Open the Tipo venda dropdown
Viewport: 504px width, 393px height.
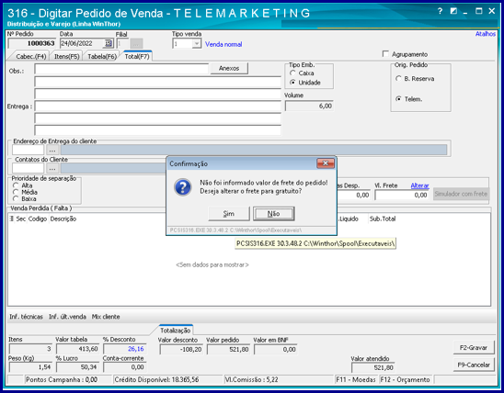pyautogui.click(x=197, y=43)
